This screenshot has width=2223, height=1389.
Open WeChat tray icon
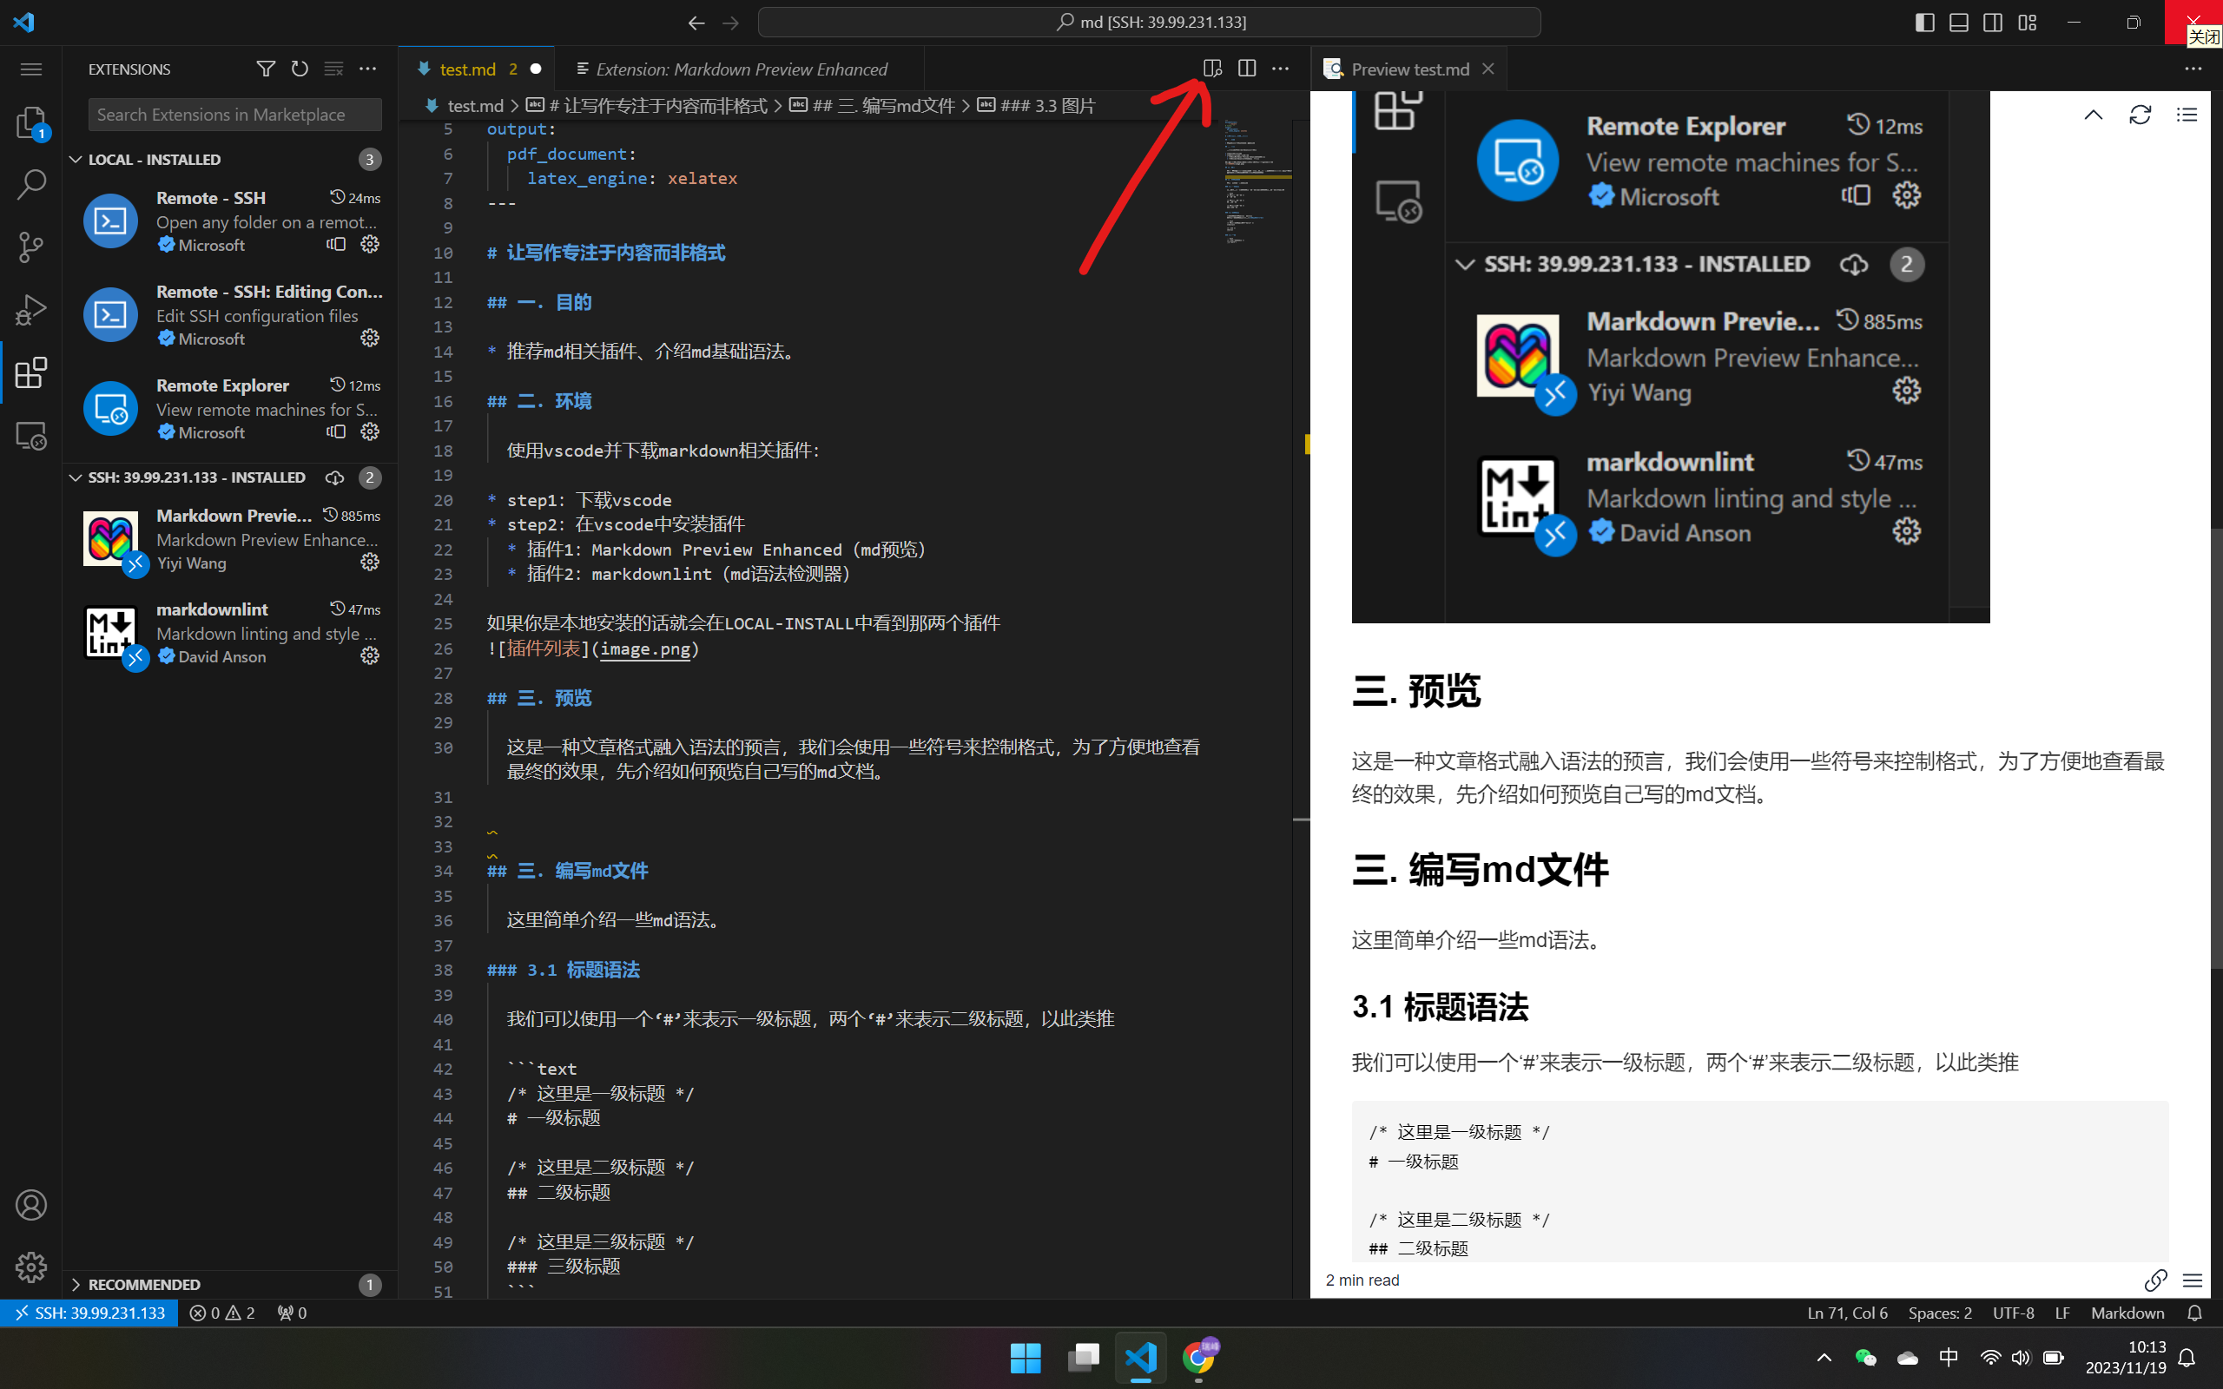tap(1864, 1358)
